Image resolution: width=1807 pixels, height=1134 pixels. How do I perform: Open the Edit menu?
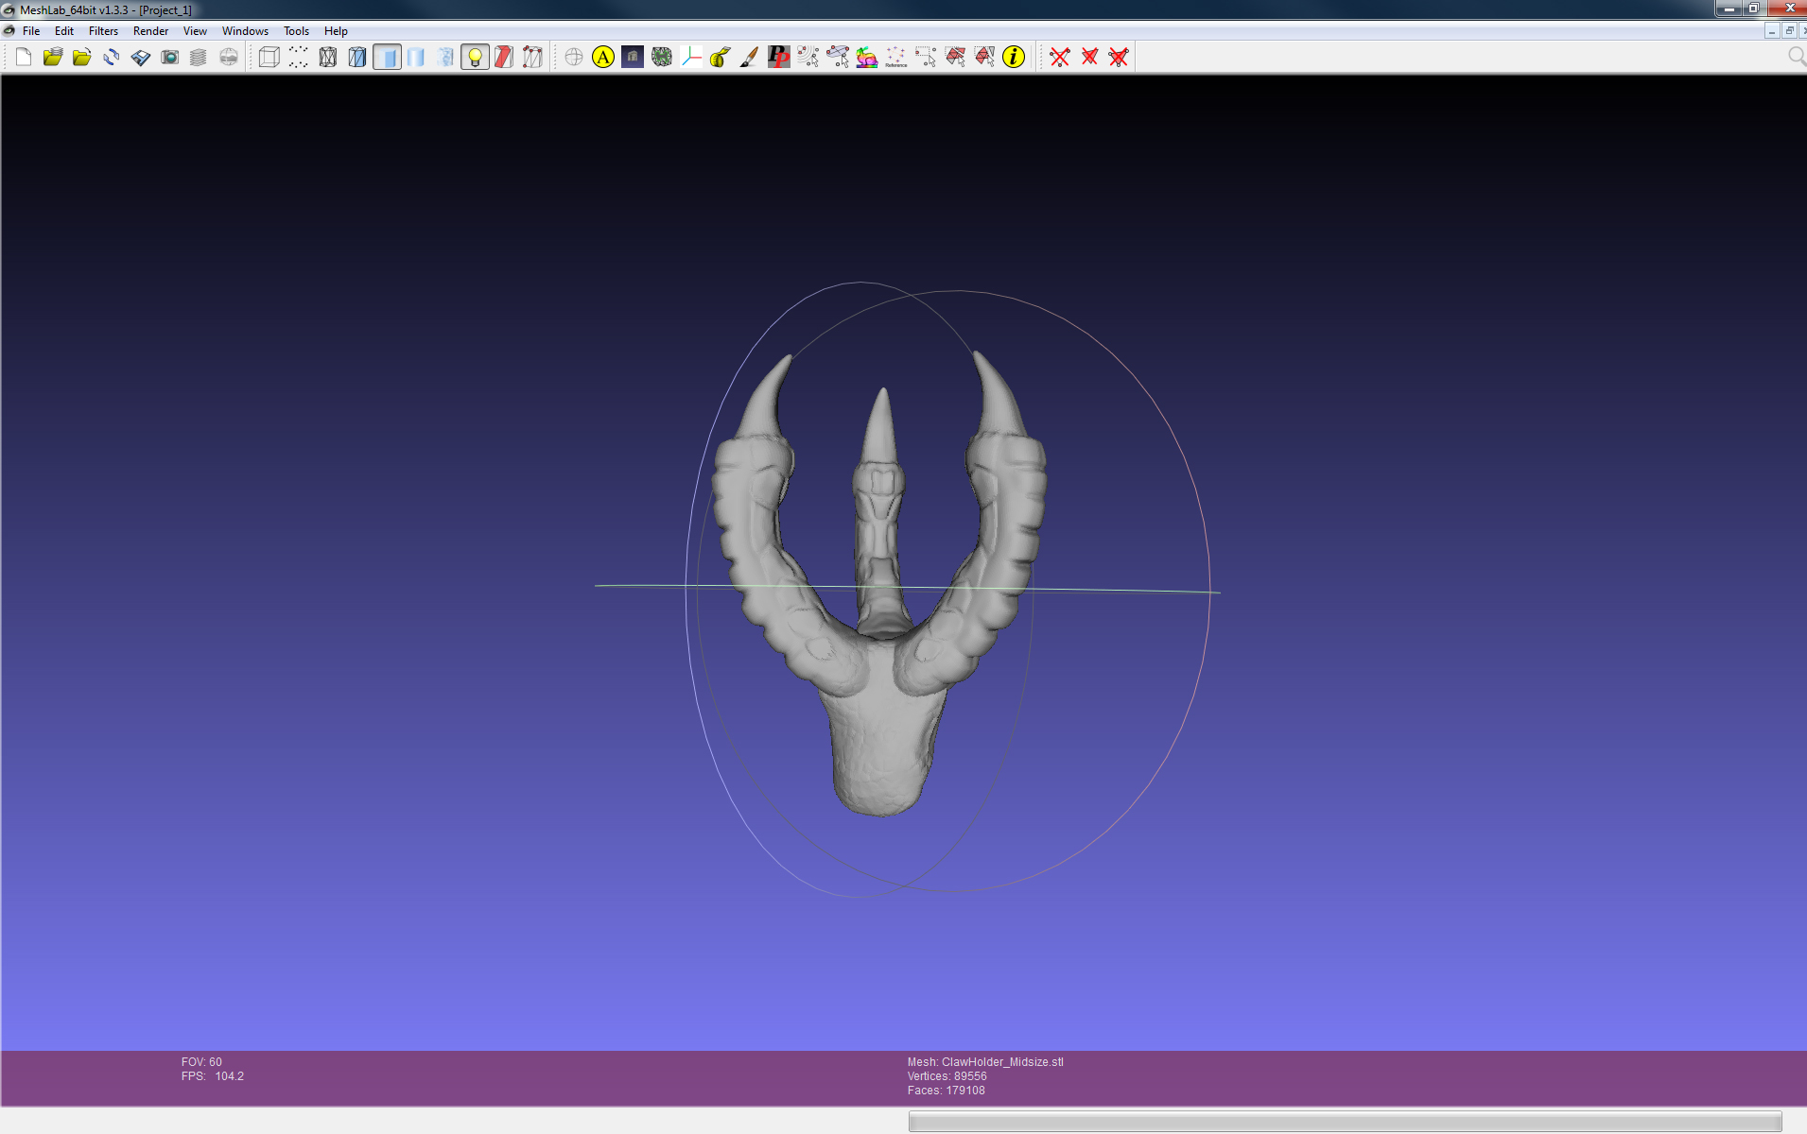[64, 31]
